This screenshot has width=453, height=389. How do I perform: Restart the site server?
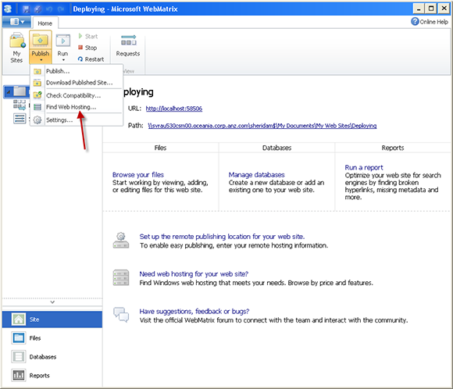click(91, 59)
